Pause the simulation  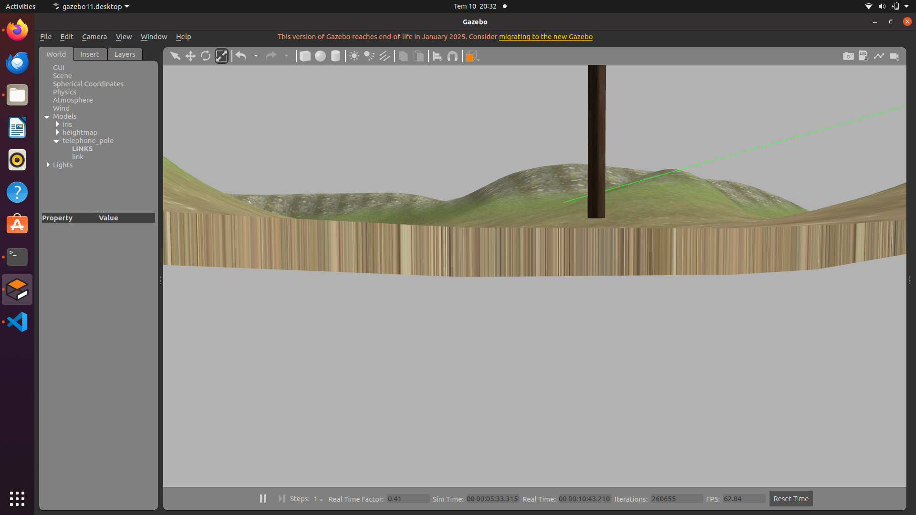coord(263,498)
